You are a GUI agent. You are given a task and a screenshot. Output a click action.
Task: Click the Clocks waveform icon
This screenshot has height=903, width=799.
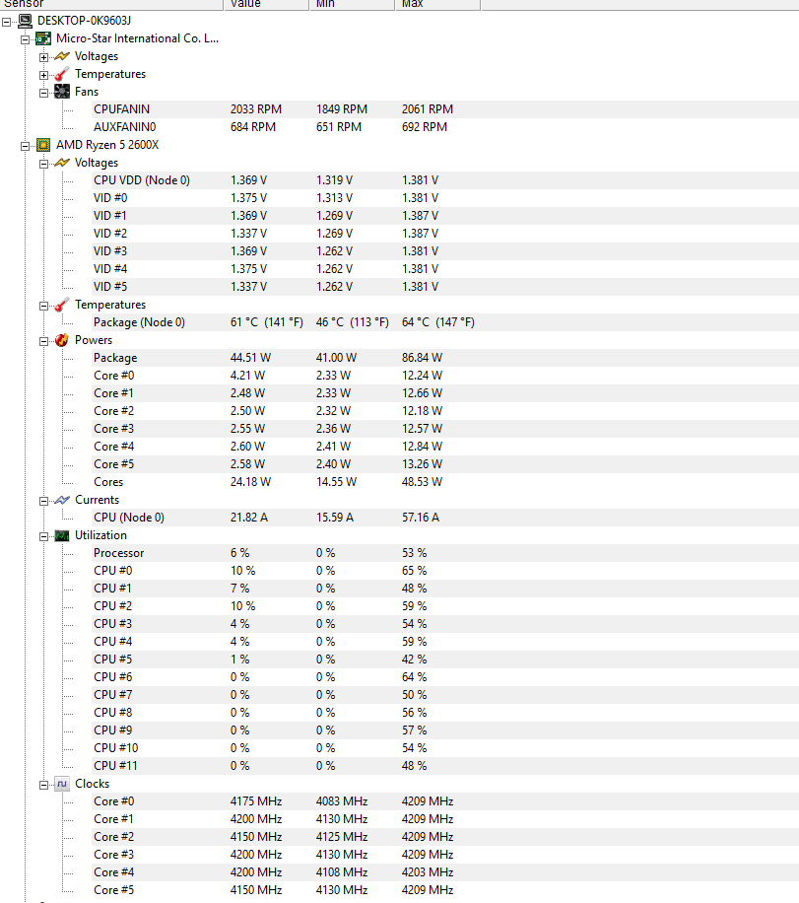click(x=62, y=784)
